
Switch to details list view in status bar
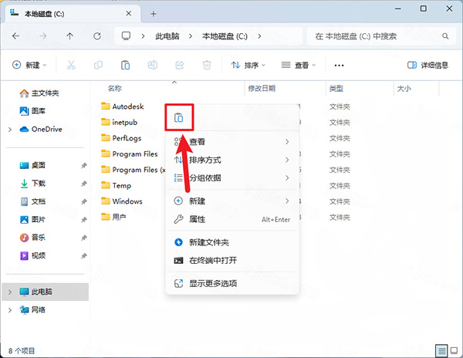click(441, 351)
